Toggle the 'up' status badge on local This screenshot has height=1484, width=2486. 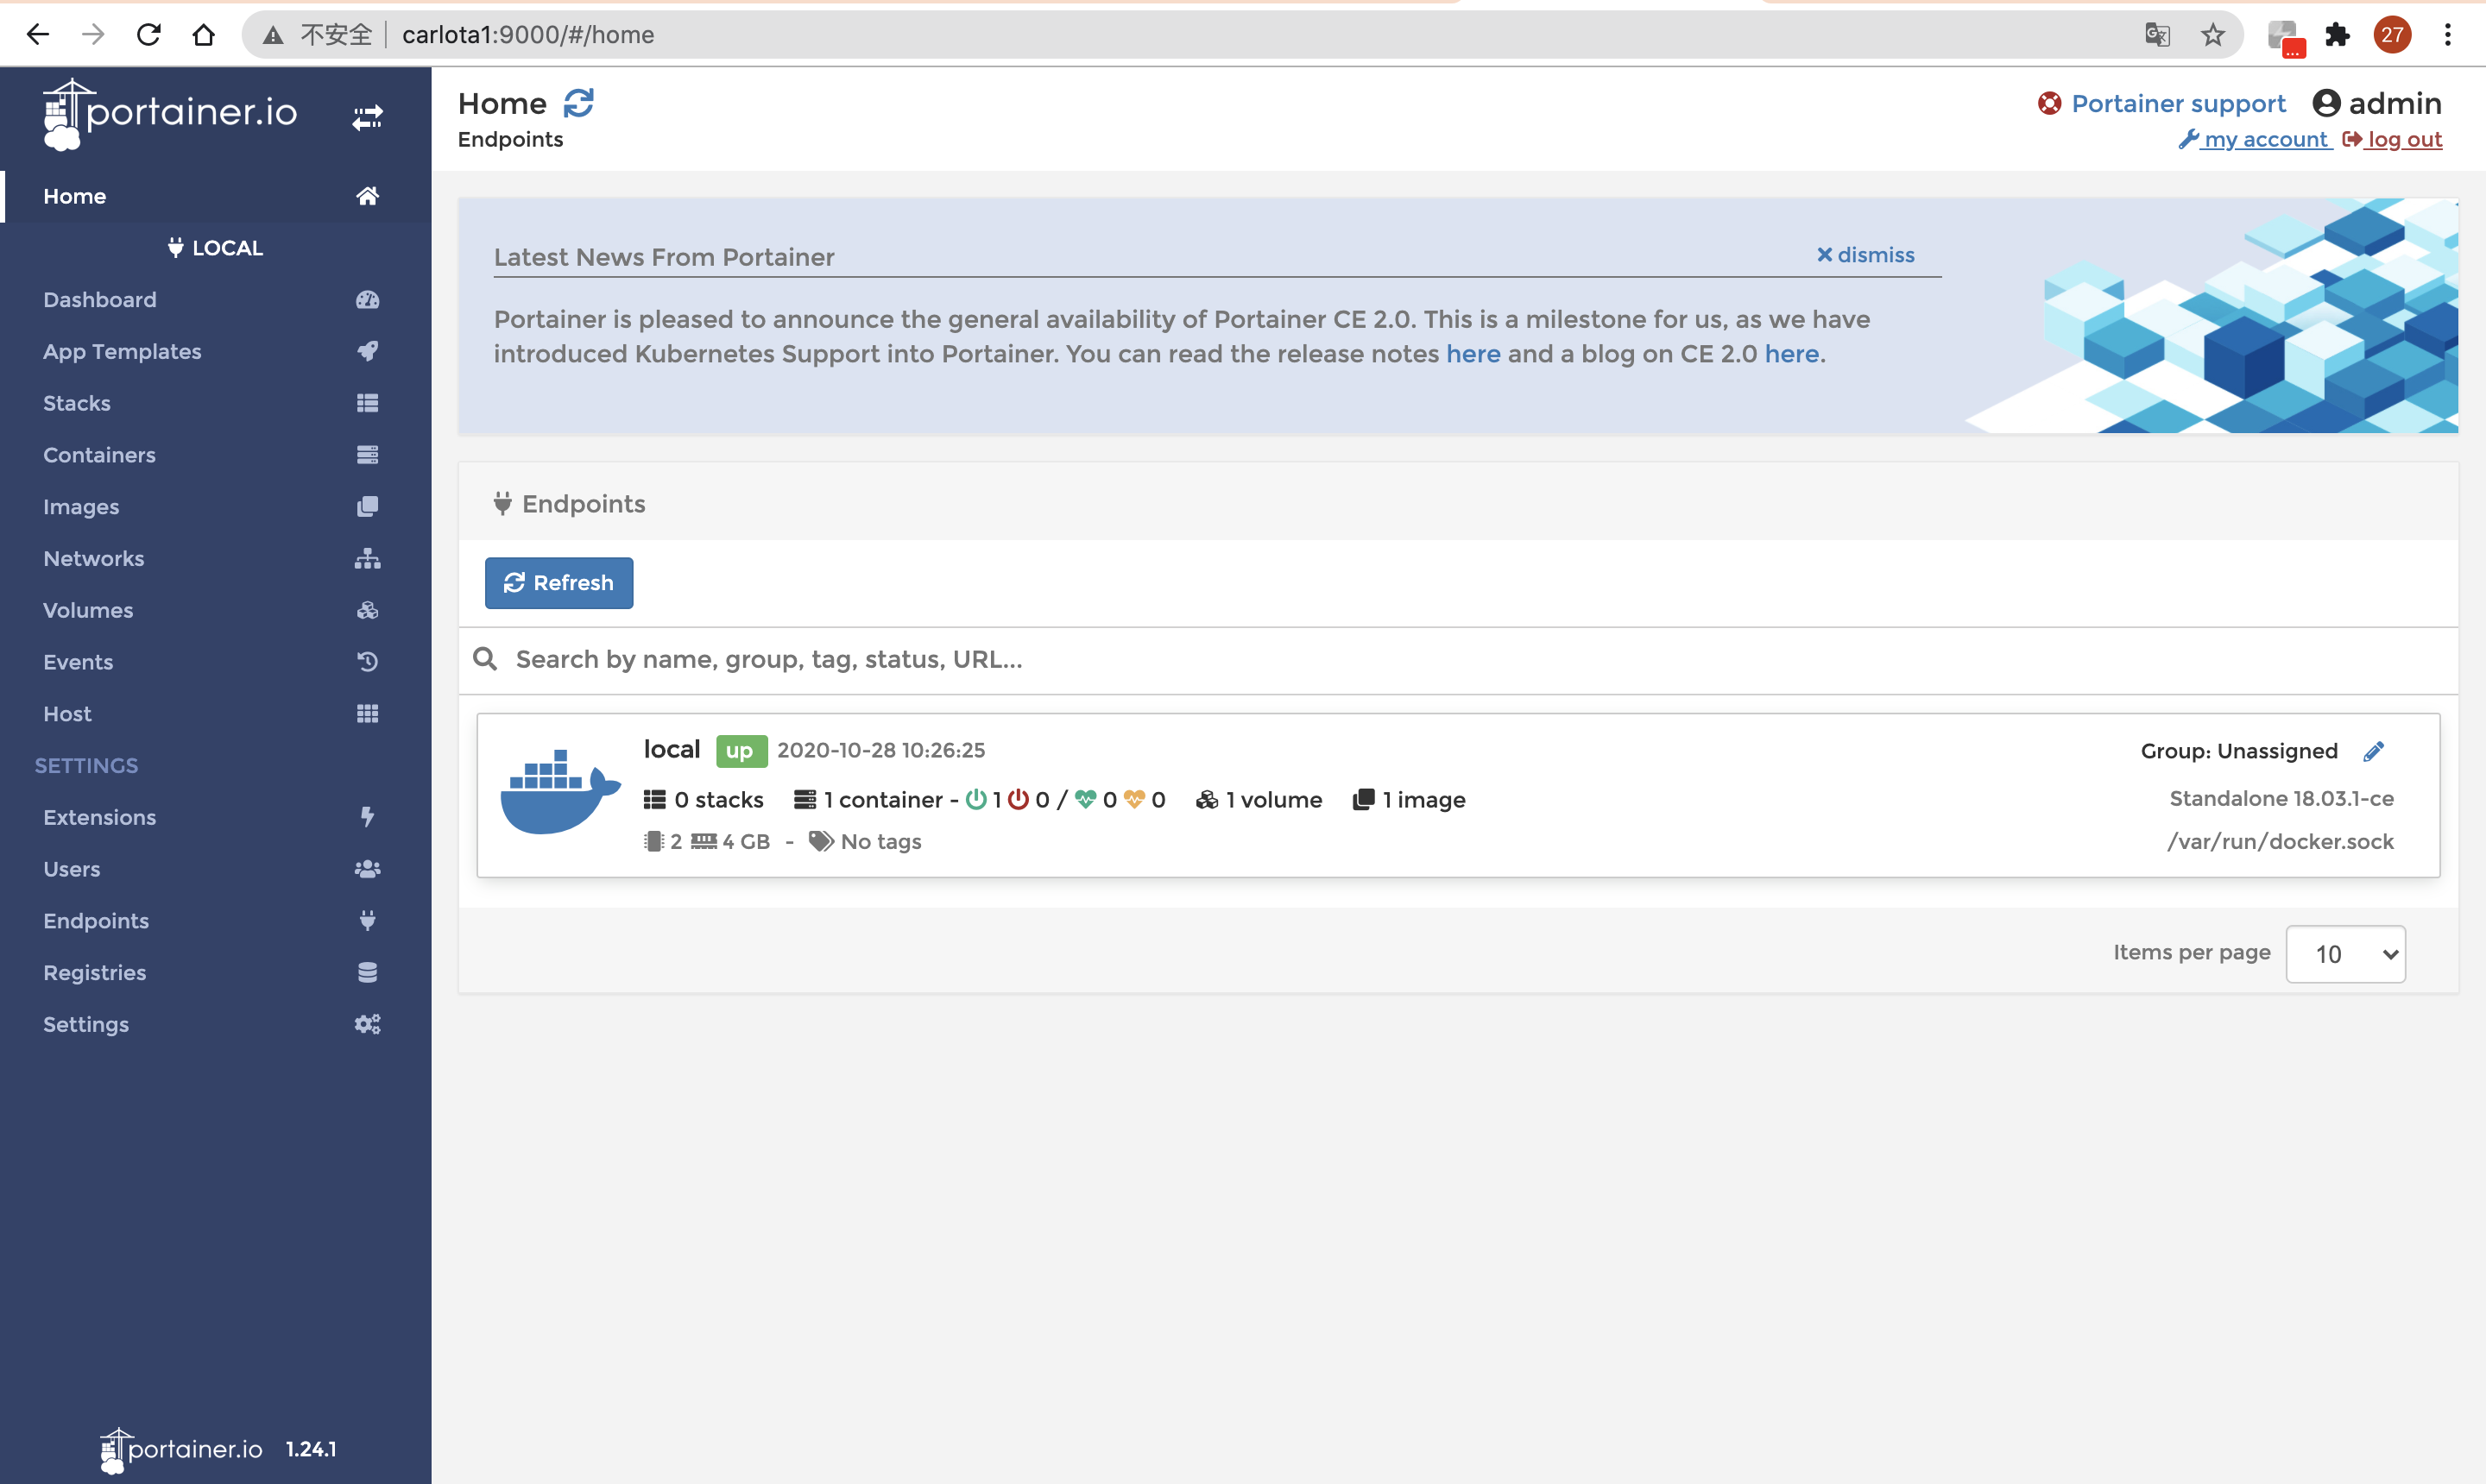pyautogui.click(x=739, y=751)
